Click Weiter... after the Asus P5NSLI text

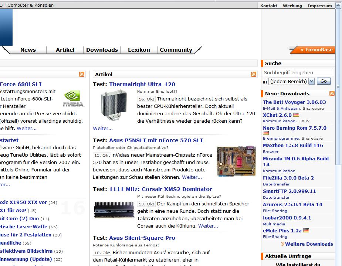192,177
